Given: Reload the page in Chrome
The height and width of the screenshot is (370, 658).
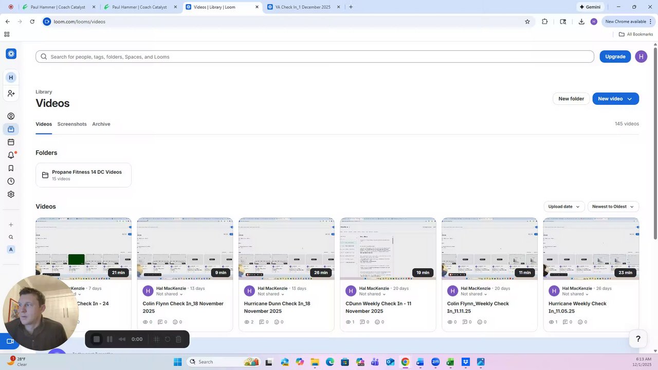Looking at the screenshot, I should coord(32,22).
